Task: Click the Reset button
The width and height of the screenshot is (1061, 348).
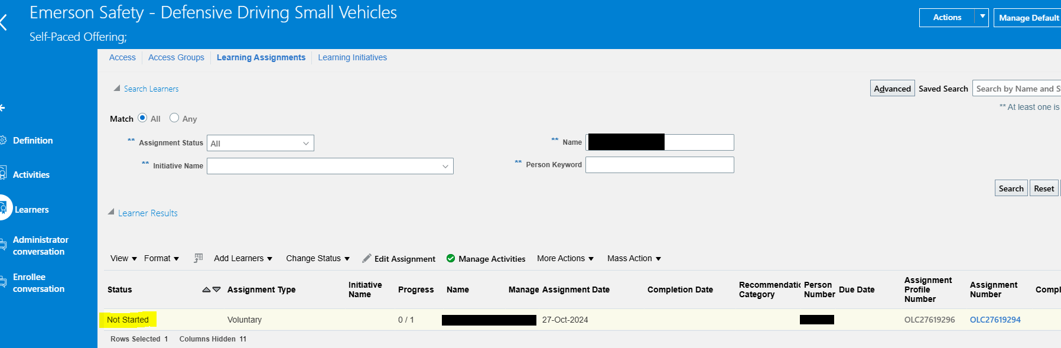Action: coord(1044,188)
